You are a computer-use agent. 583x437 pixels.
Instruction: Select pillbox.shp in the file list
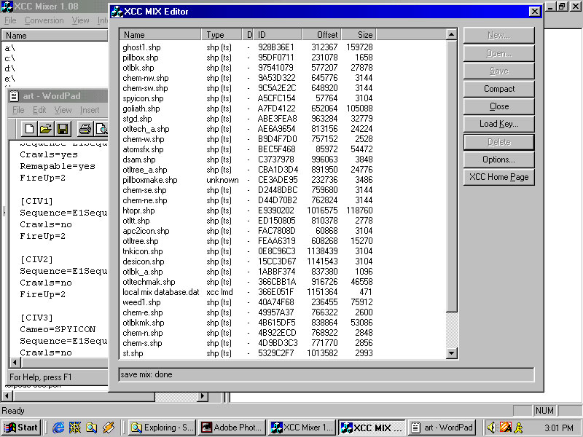click(x=140, y=58)
